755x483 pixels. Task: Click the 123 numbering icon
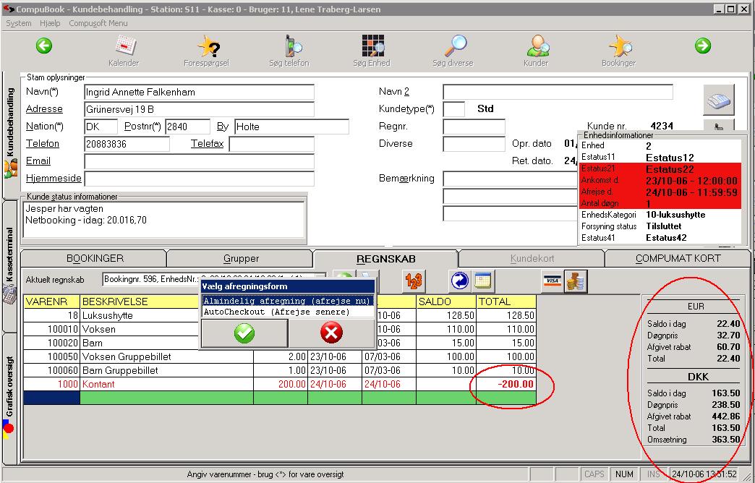(x=413, y=281)
